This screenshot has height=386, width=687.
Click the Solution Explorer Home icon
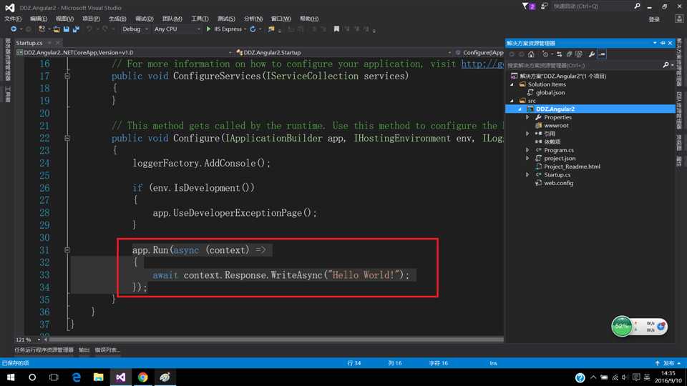click(x=531, y=54)
